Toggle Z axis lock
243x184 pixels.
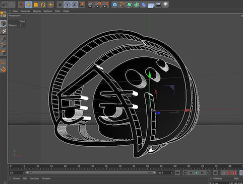coord(75,5)
